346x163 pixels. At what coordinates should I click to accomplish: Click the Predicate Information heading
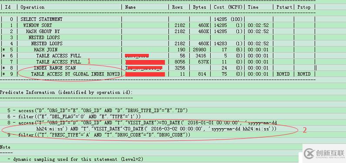point(66,92)
